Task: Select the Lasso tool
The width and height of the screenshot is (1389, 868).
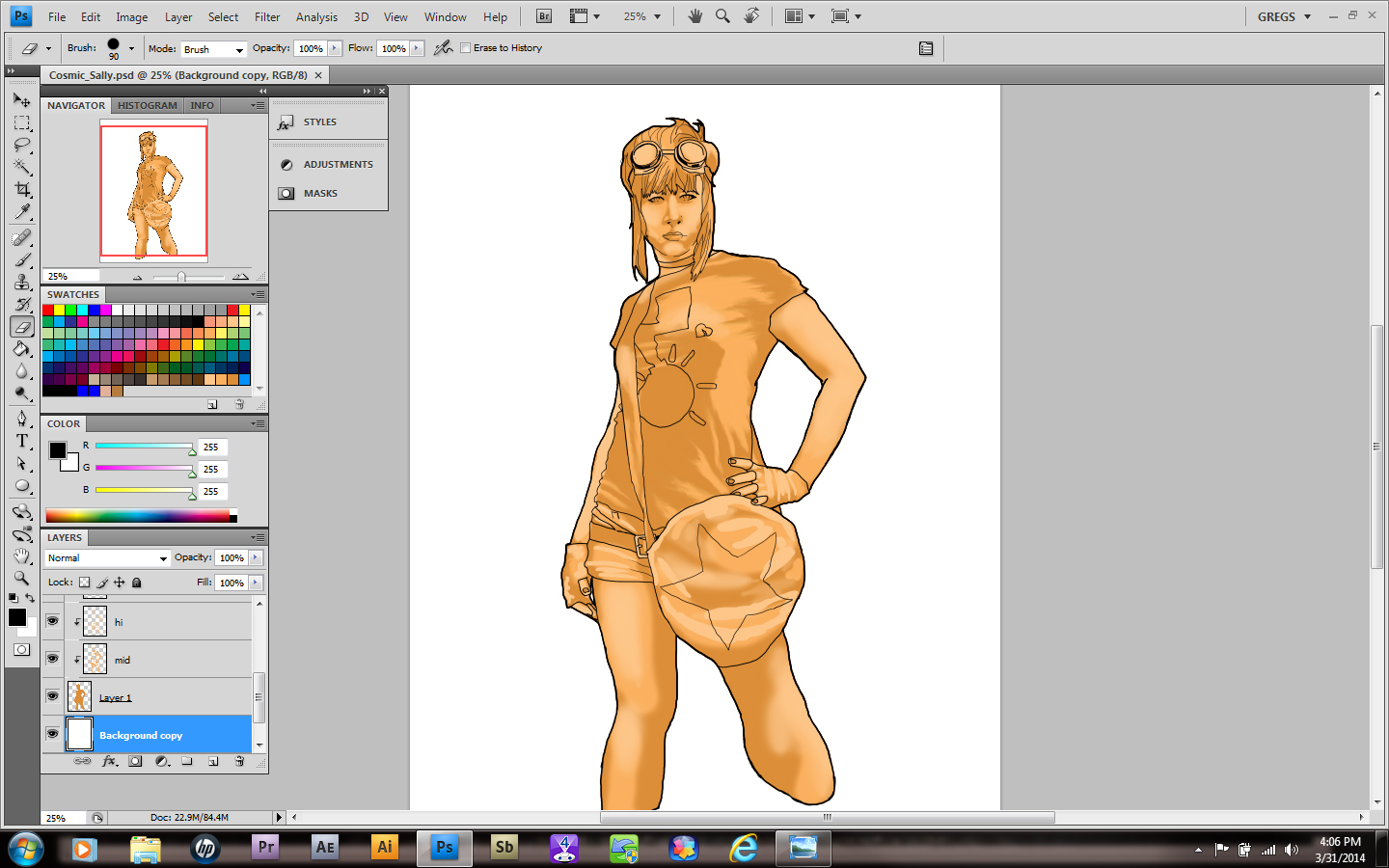Action: tap(22, 146)
